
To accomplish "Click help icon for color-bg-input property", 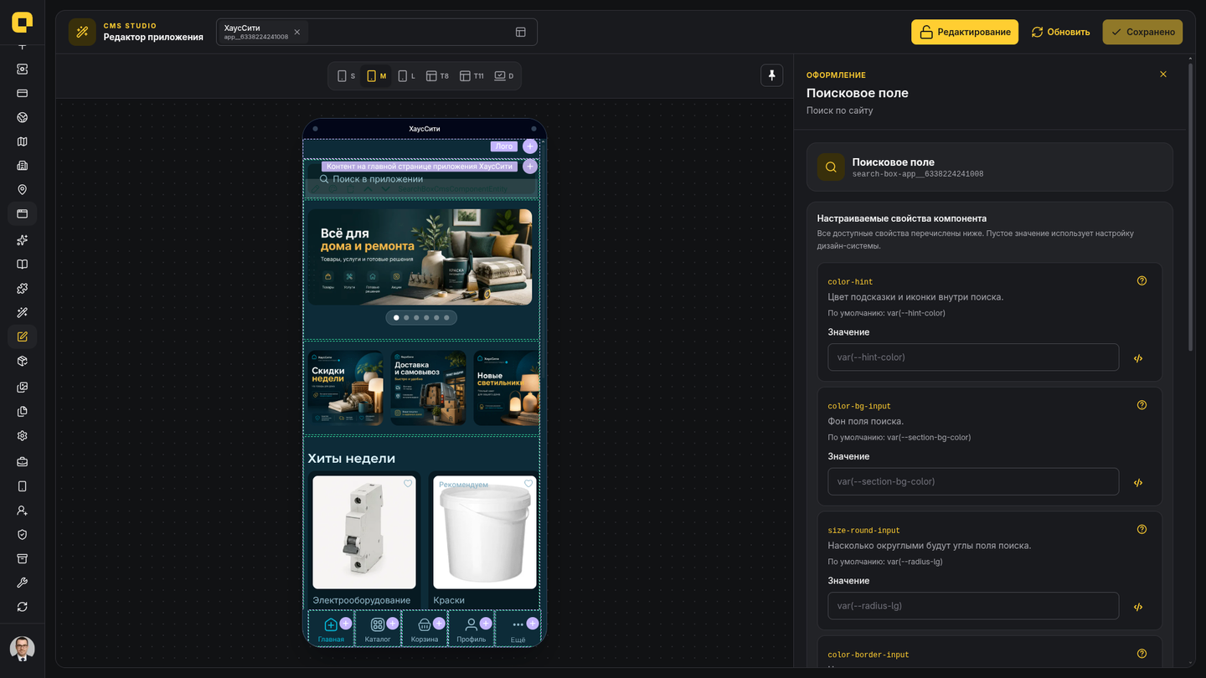I will [x=1142, y=405].
